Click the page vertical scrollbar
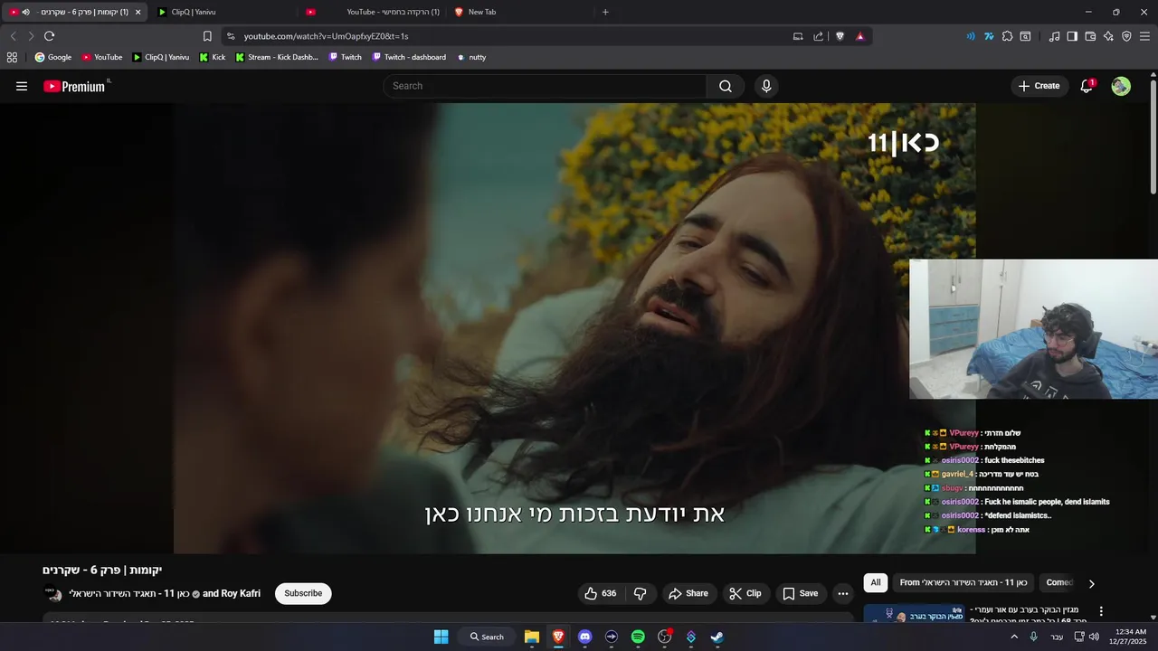This screenshot has height=651, width=1158. click(x=1153, y=136)
